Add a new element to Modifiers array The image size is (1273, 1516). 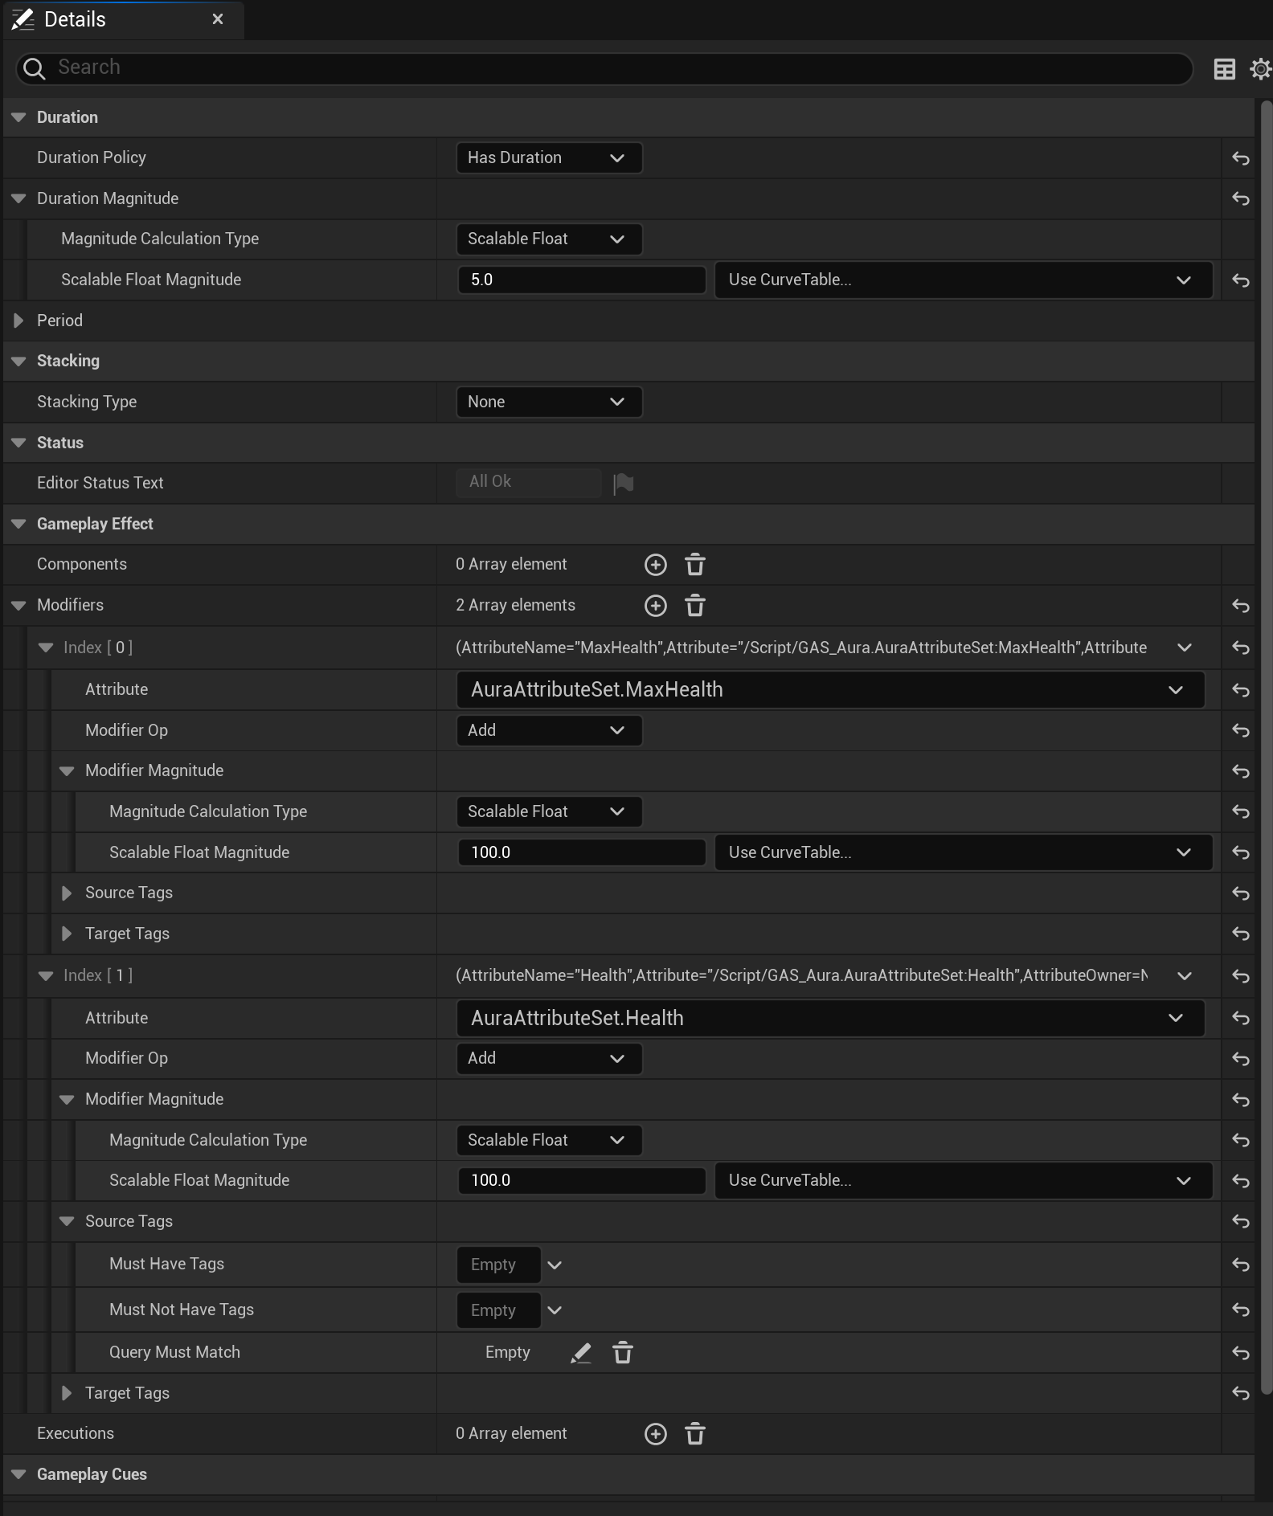click(655, 606)
